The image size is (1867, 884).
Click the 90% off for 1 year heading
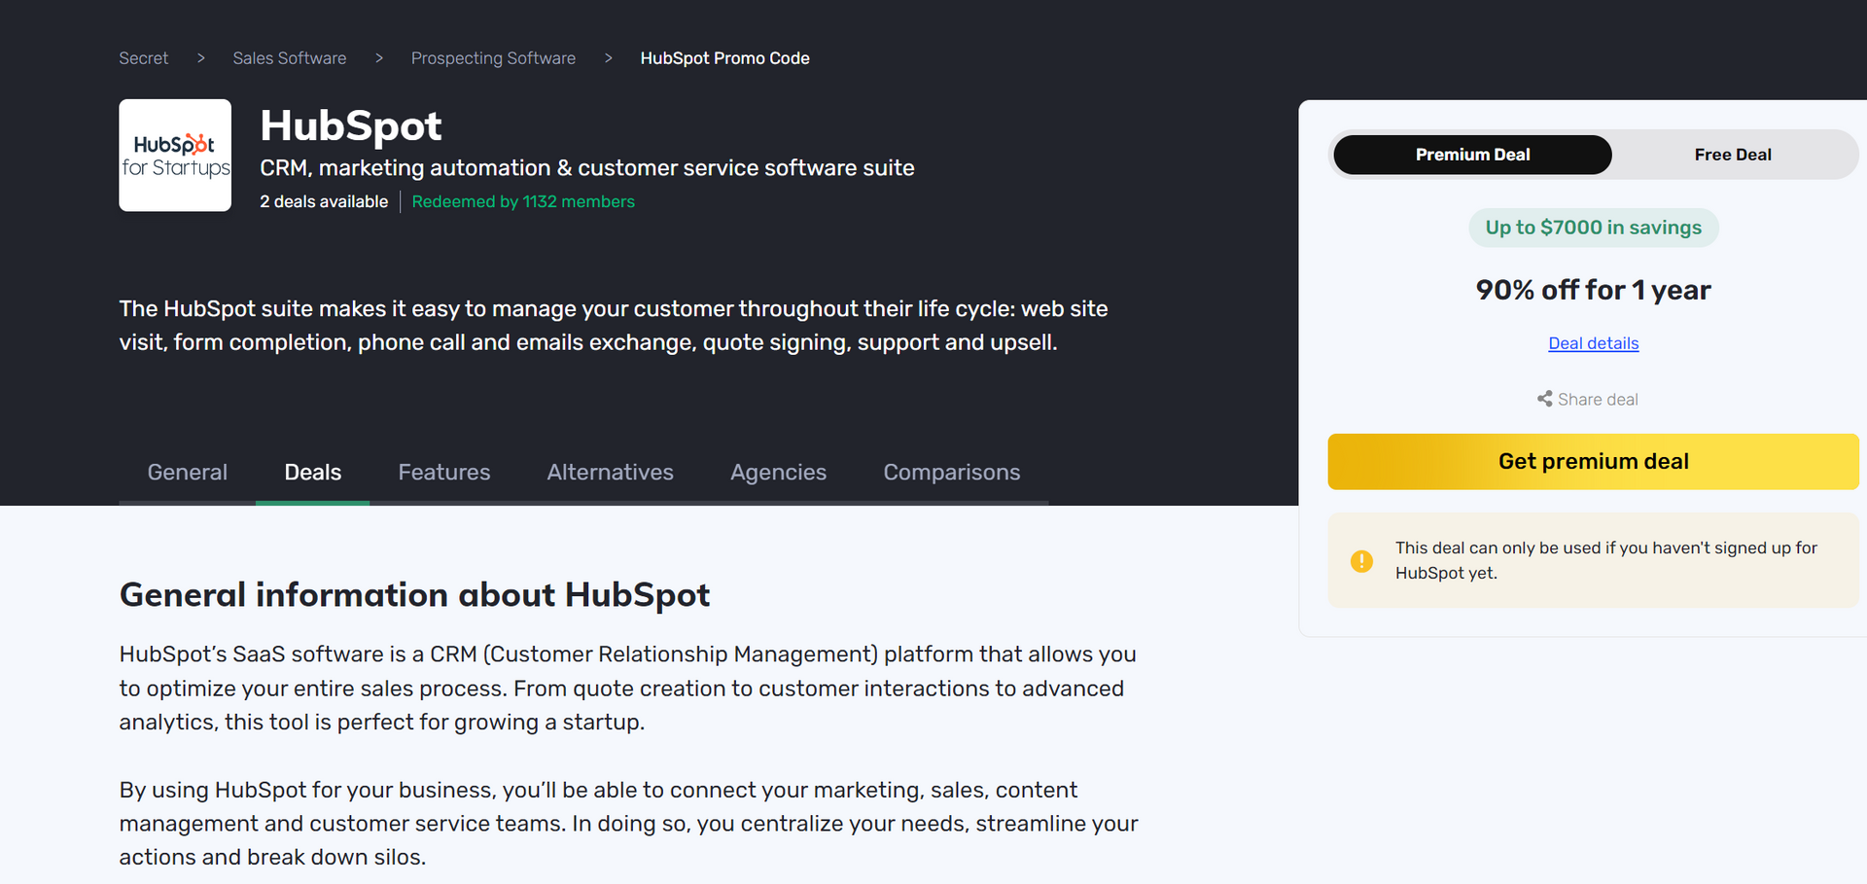(x=1593, y=290)
